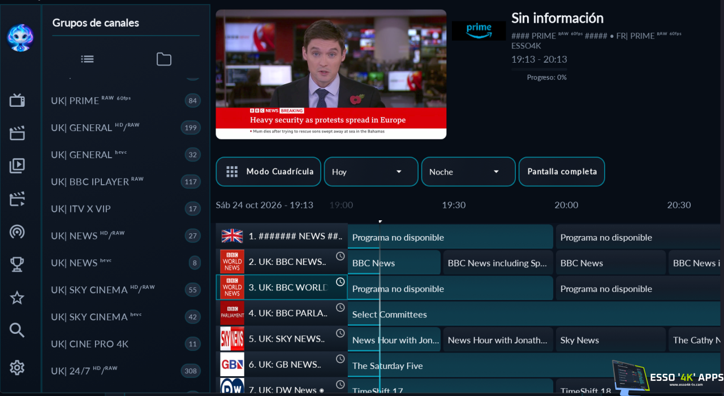
Task: Open the movies clapperboard icon in sidebar
Action: click(17, 133)
